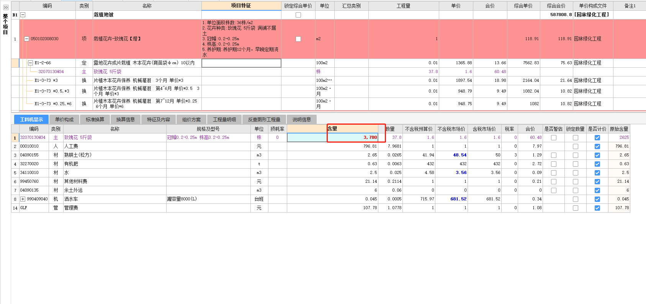Open the 单价构成 tab

[64, 120]
